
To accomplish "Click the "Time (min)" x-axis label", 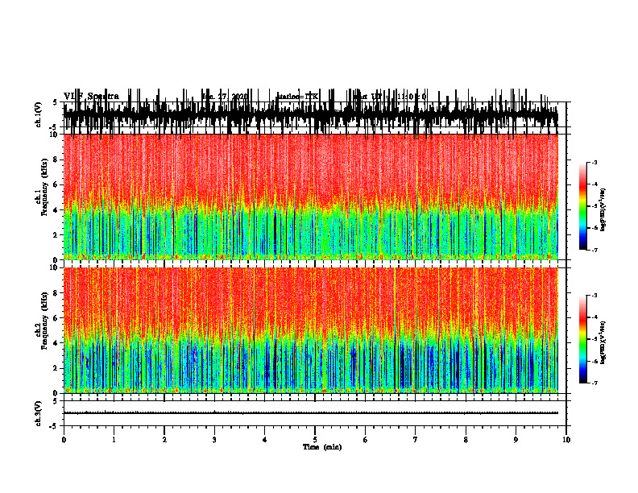I will coord(322,447).
